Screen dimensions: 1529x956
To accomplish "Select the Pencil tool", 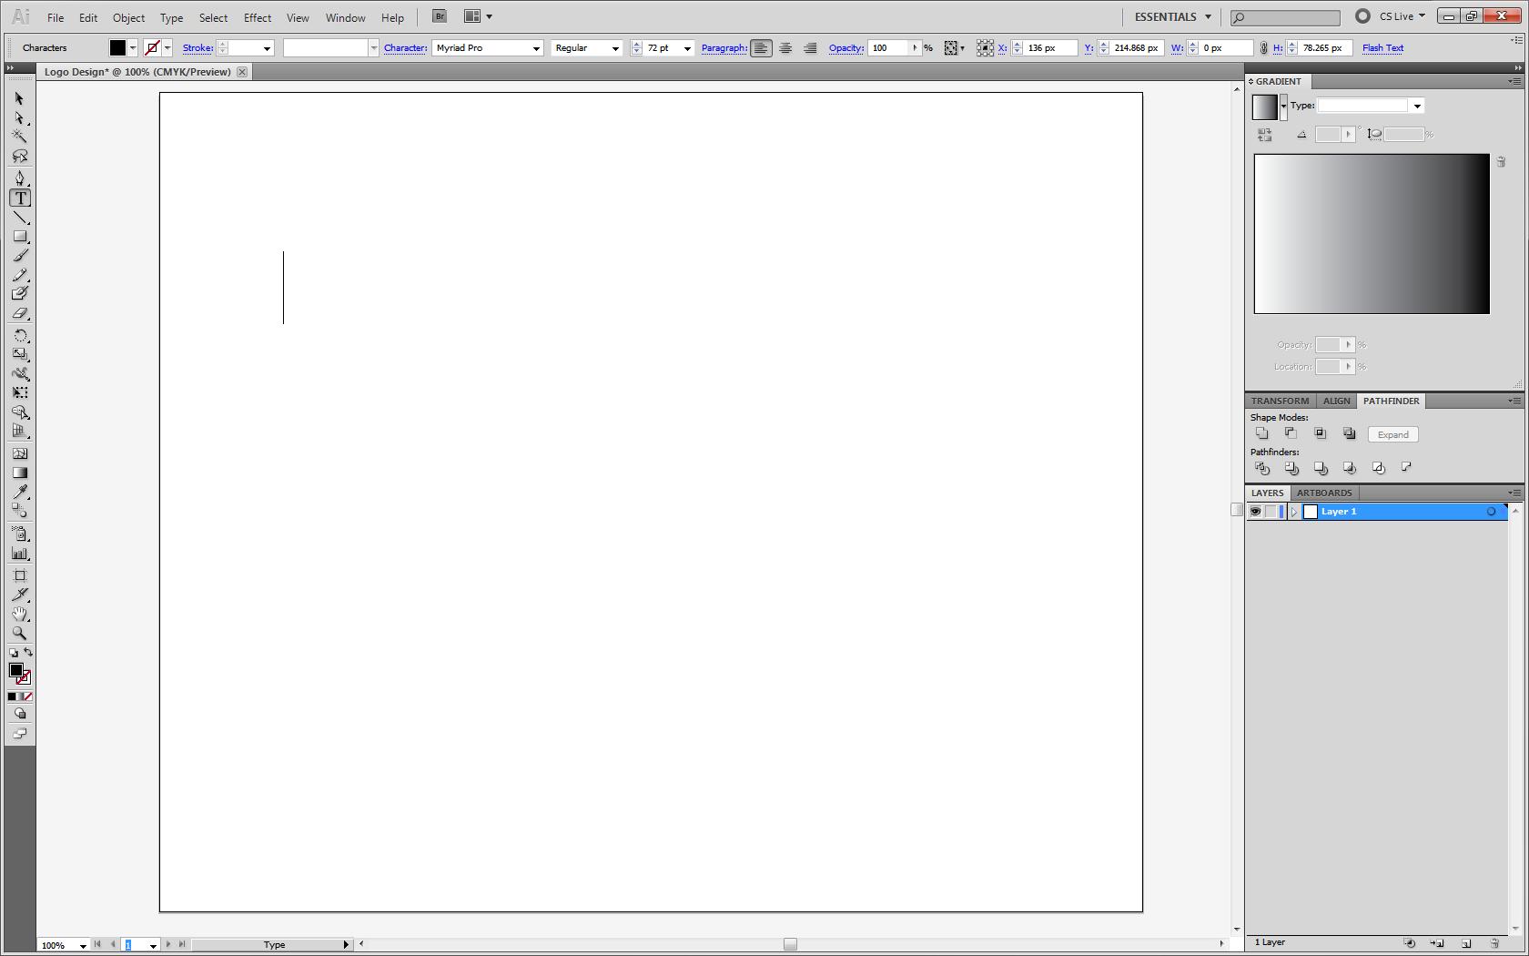I will coord(20,275).
